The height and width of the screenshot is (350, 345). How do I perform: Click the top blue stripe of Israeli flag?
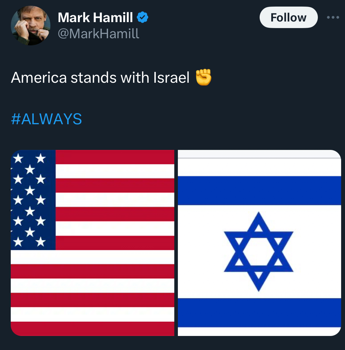[x=259, y=191]
